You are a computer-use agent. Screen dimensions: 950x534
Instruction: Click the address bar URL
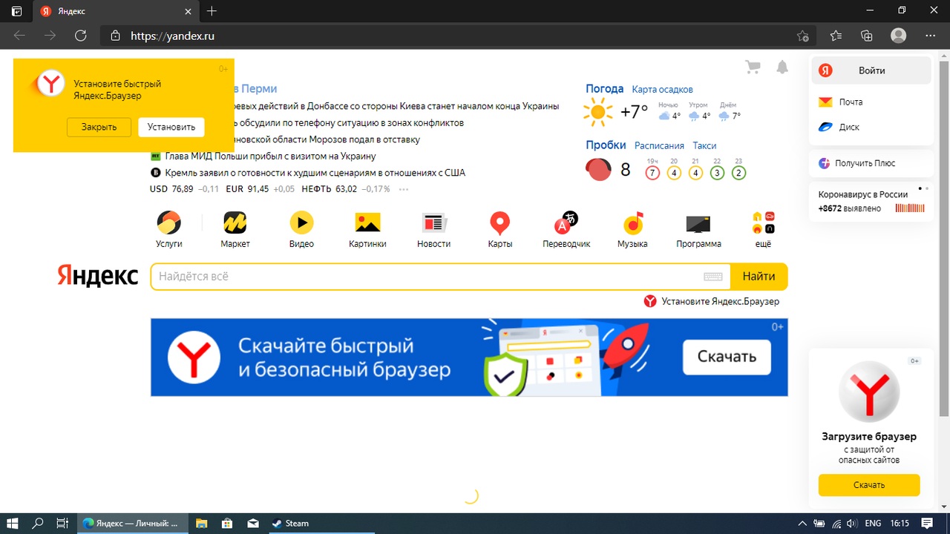click(x=172, y=36)
